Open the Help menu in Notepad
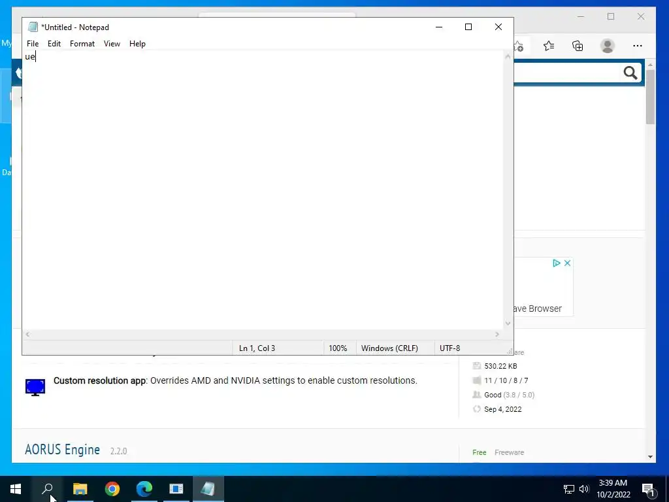Image resolution: width=669 pixels, height=502 pixels. 137,44
